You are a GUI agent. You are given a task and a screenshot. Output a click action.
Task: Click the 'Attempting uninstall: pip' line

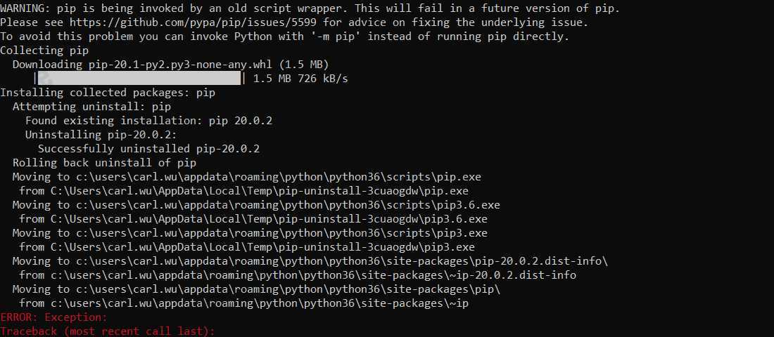tap(91, 107)
